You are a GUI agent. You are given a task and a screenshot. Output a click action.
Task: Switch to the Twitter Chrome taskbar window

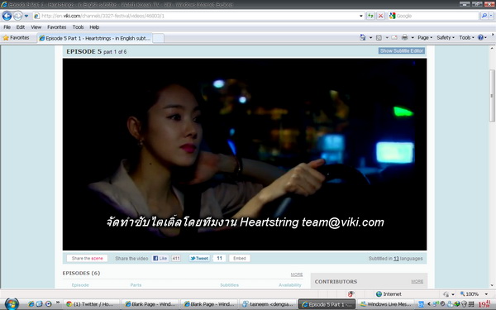(x=92, y=304)
